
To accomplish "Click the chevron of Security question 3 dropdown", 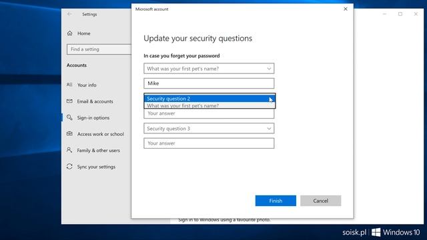I will point(269,129).
